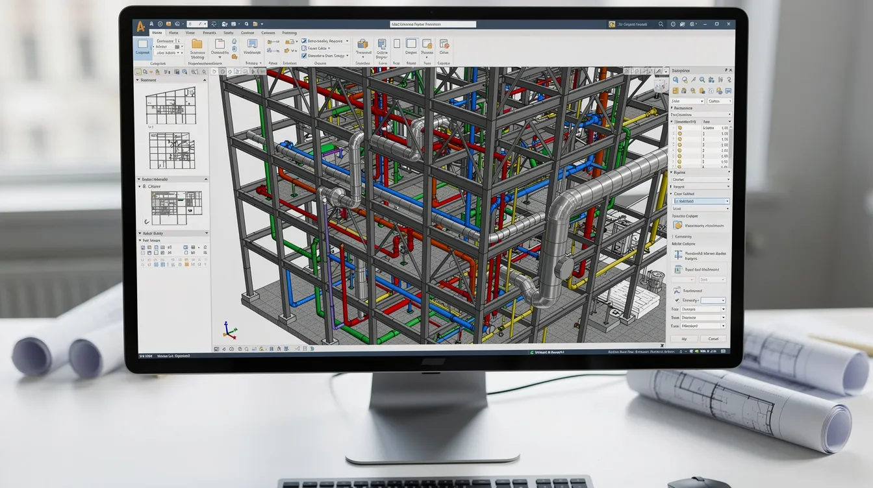Click the orange A application logo
The height and width of the screenshot is (488, 873).
coord(141,27)
